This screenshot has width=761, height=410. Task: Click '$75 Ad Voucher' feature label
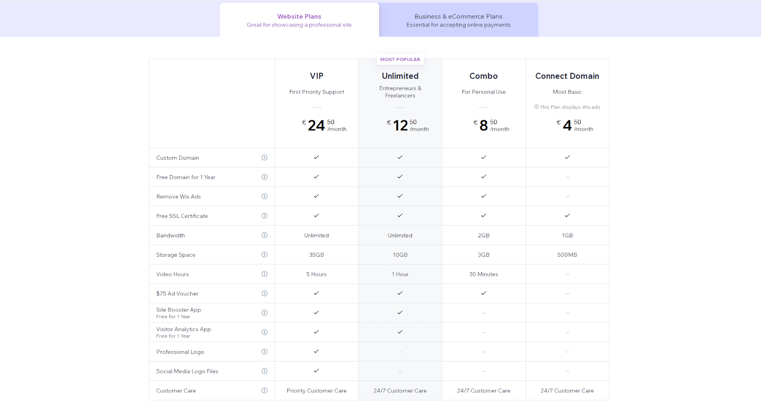[x=177, y=294]
